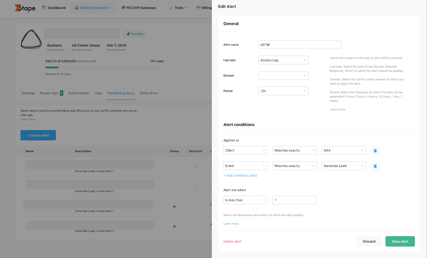
Task: Delete the GA4 condition using its trash icon
Action: click(x=375, y=150)
